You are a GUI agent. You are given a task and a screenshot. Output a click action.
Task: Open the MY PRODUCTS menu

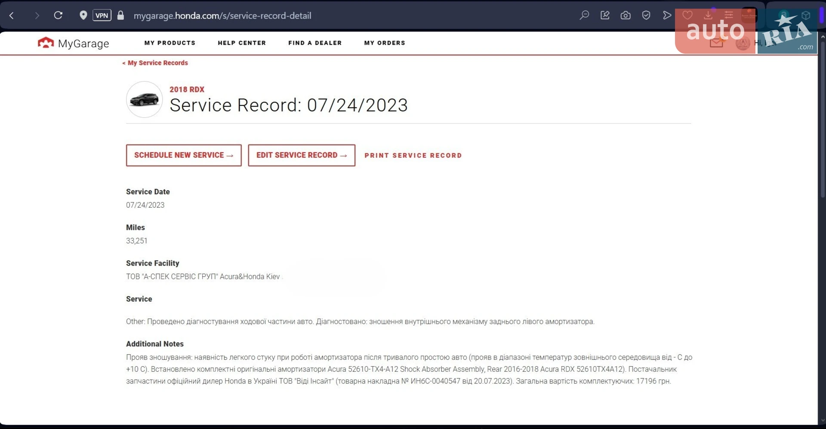[x=170, y=43]
